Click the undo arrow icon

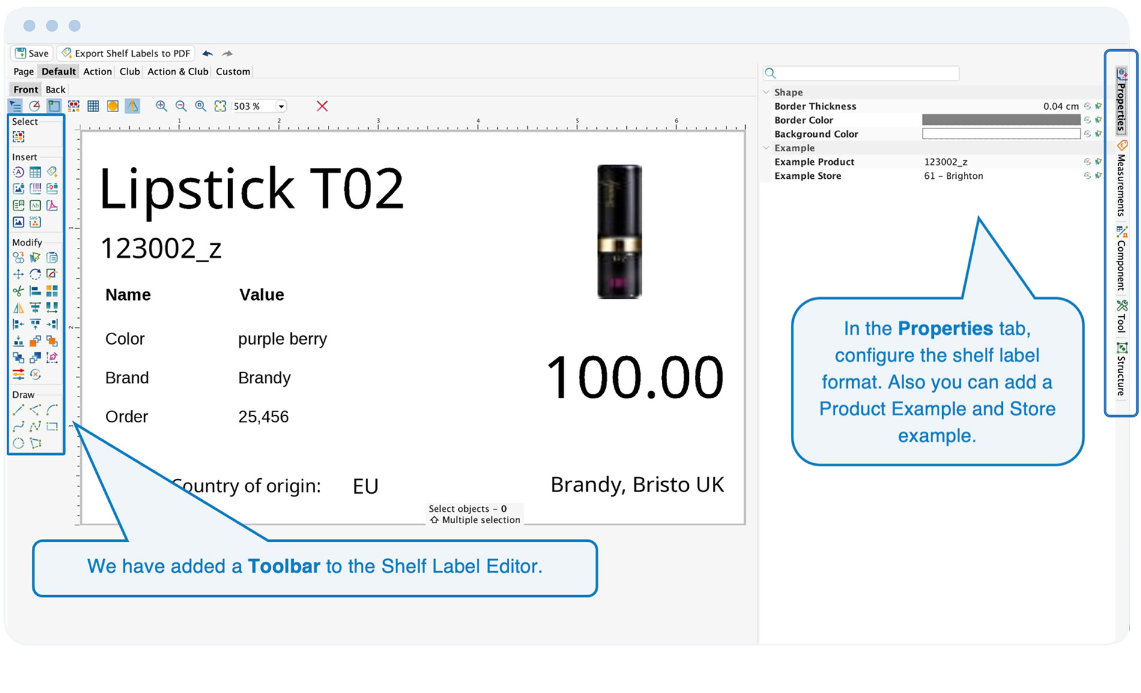pos(207,53)
